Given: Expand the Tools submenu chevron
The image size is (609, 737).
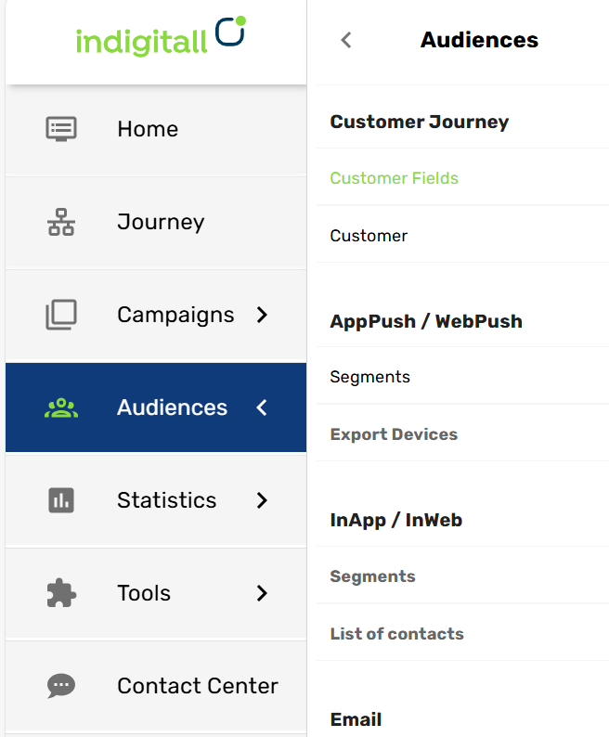Looking at the screenshot, I should [262, 593].
